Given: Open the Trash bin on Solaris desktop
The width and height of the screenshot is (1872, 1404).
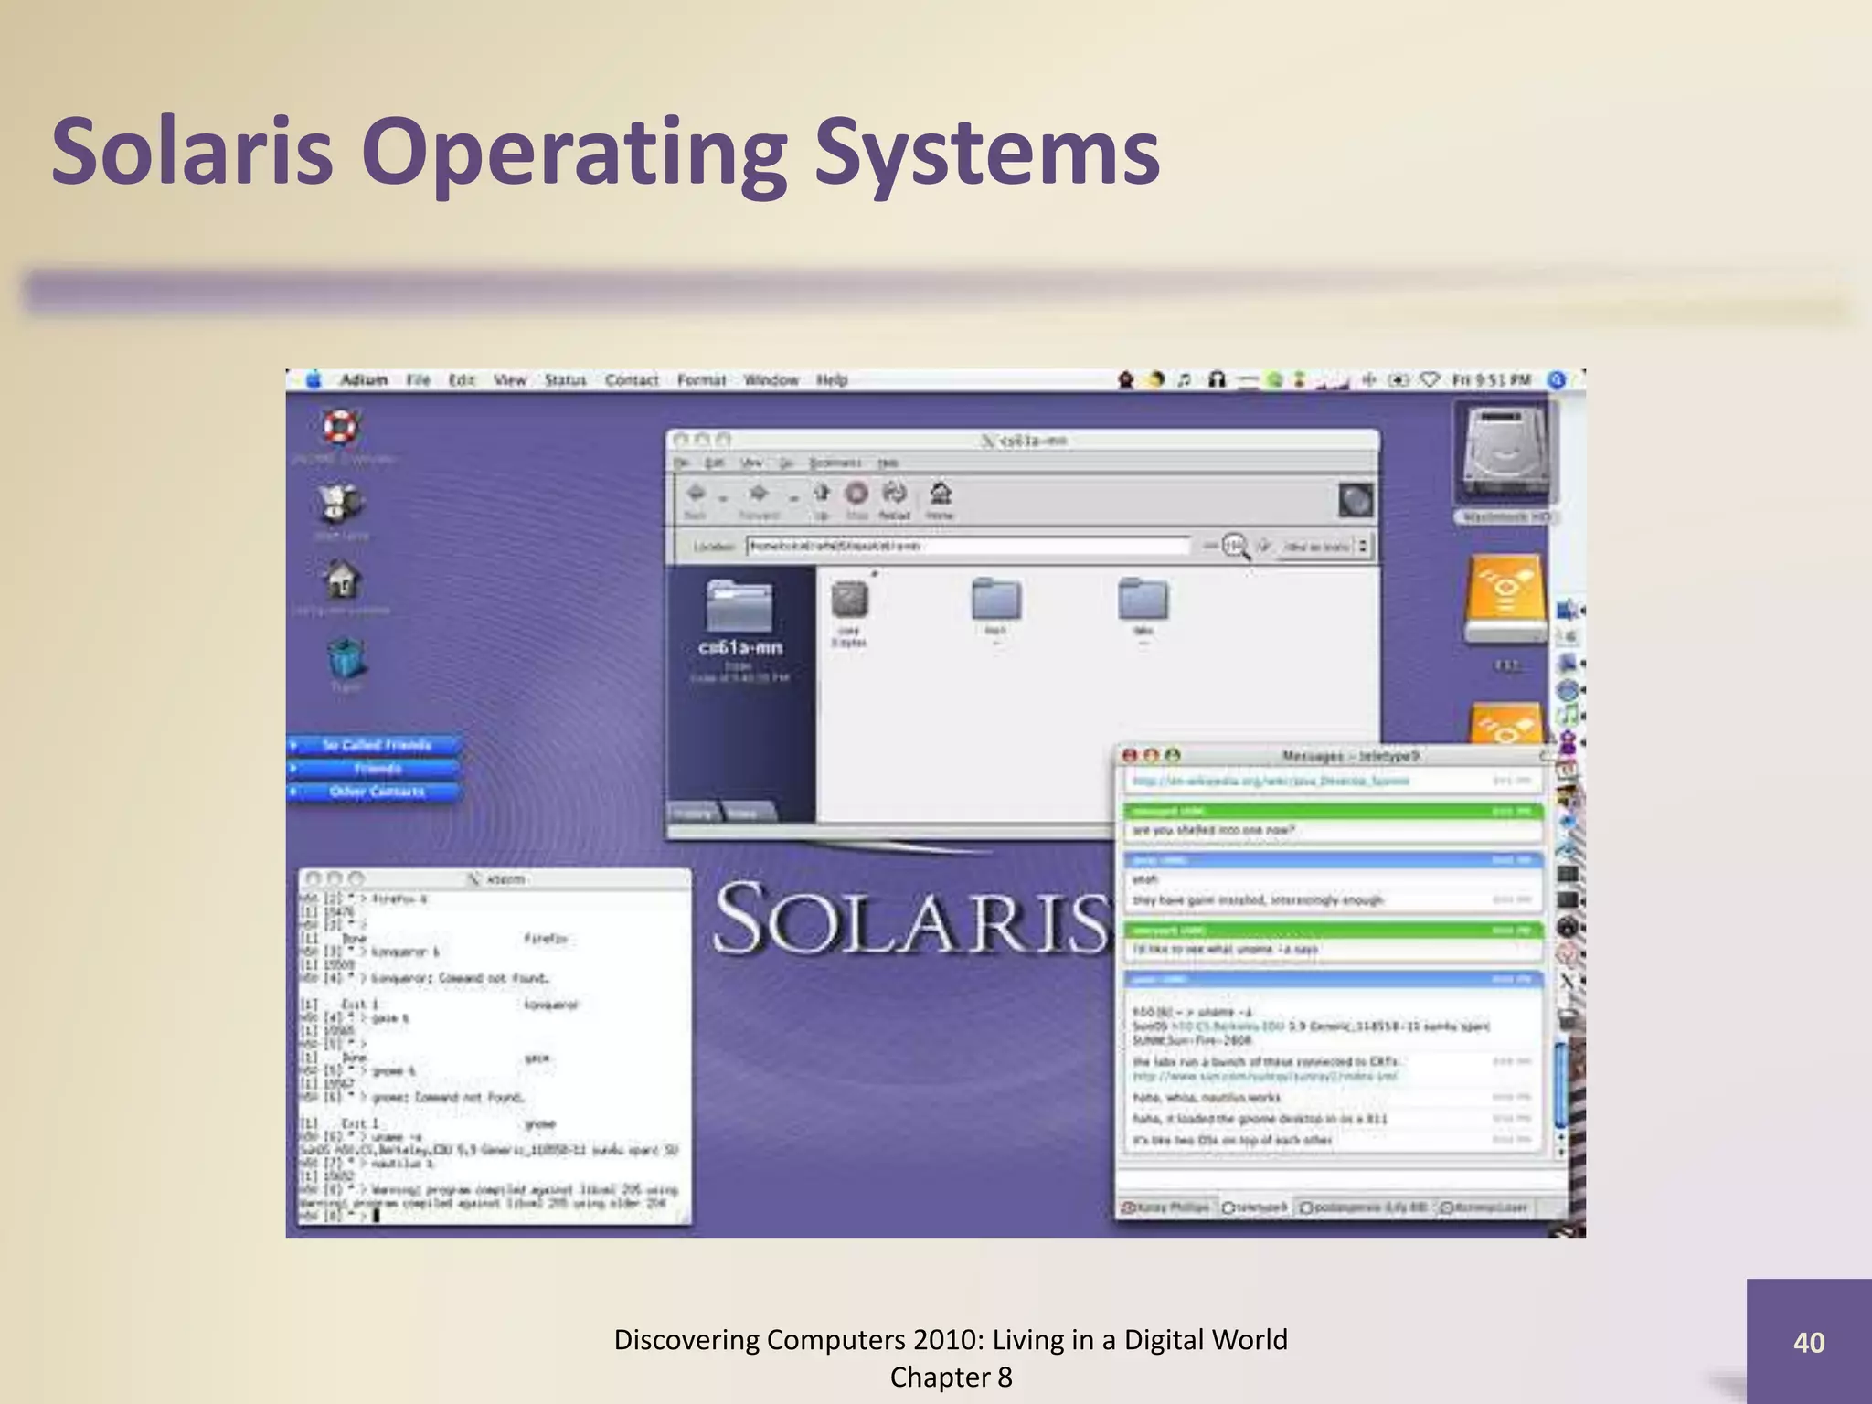Looking at the screenshot, I should 346,658.
